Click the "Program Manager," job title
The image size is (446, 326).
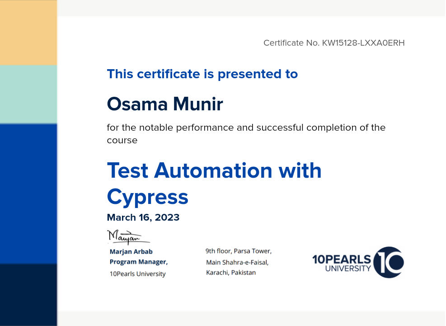click(138, 262)
